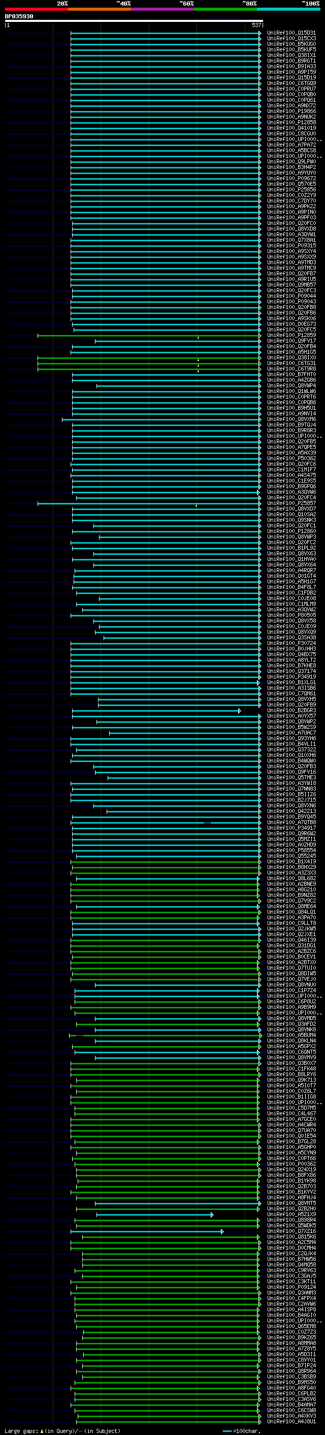325x1435 pixels.
Task: Select the BP035930 query label
Action: tap(19, 17)
